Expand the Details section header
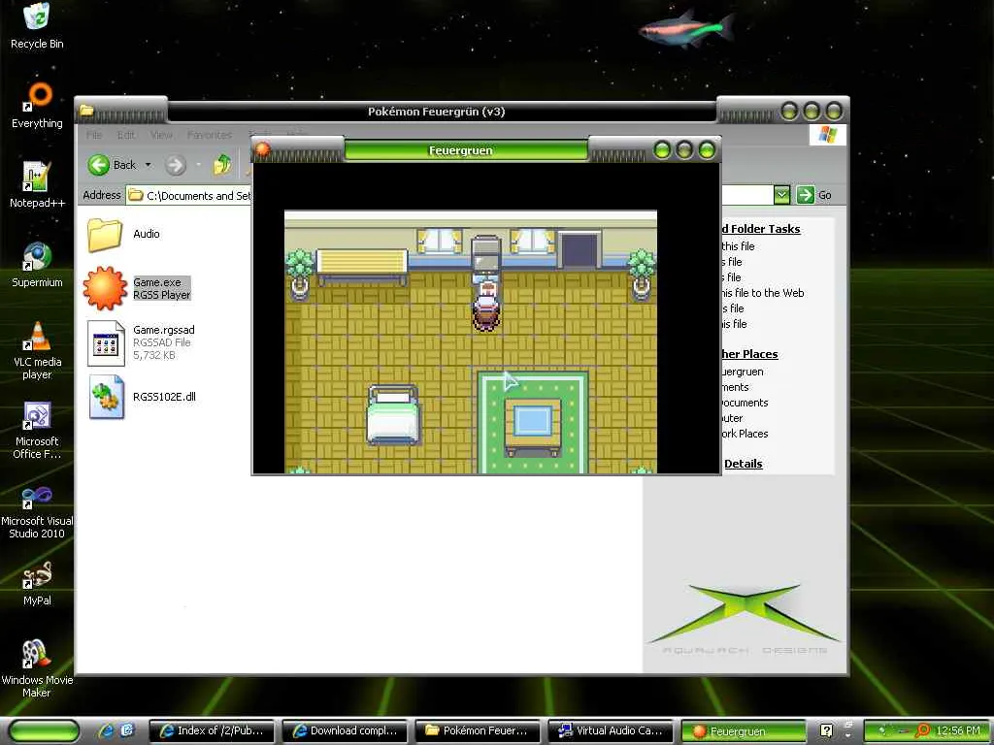 (743, 464)
